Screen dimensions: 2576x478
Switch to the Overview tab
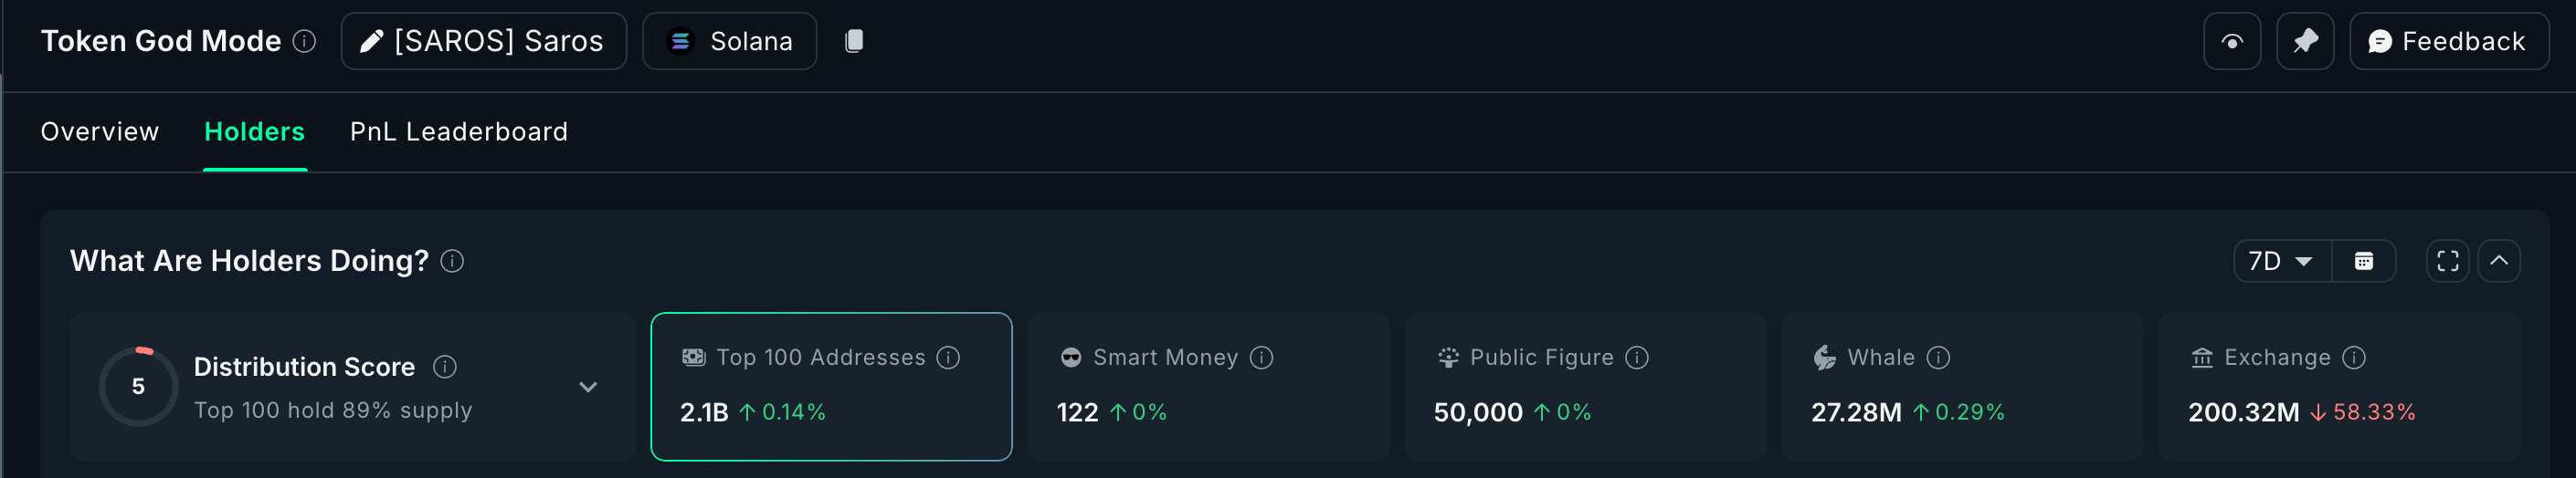pyautogui.click(x=100, y=131)
